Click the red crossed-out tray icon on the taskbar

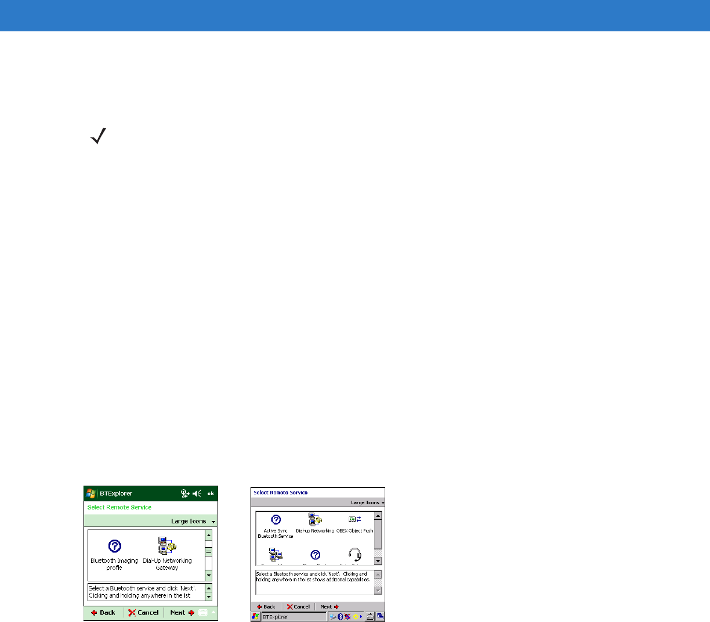click(x=347, y=617)
